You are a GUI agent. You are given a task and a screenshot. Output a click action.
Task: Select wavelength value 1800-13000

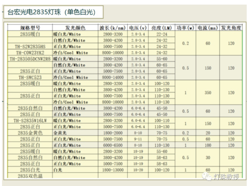(x=113, y=170)
